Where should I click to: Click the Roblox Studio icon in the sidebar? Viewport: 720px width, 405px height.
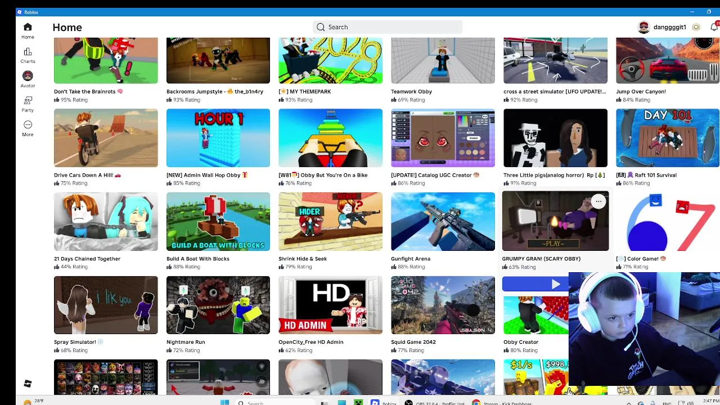(28, 384)
